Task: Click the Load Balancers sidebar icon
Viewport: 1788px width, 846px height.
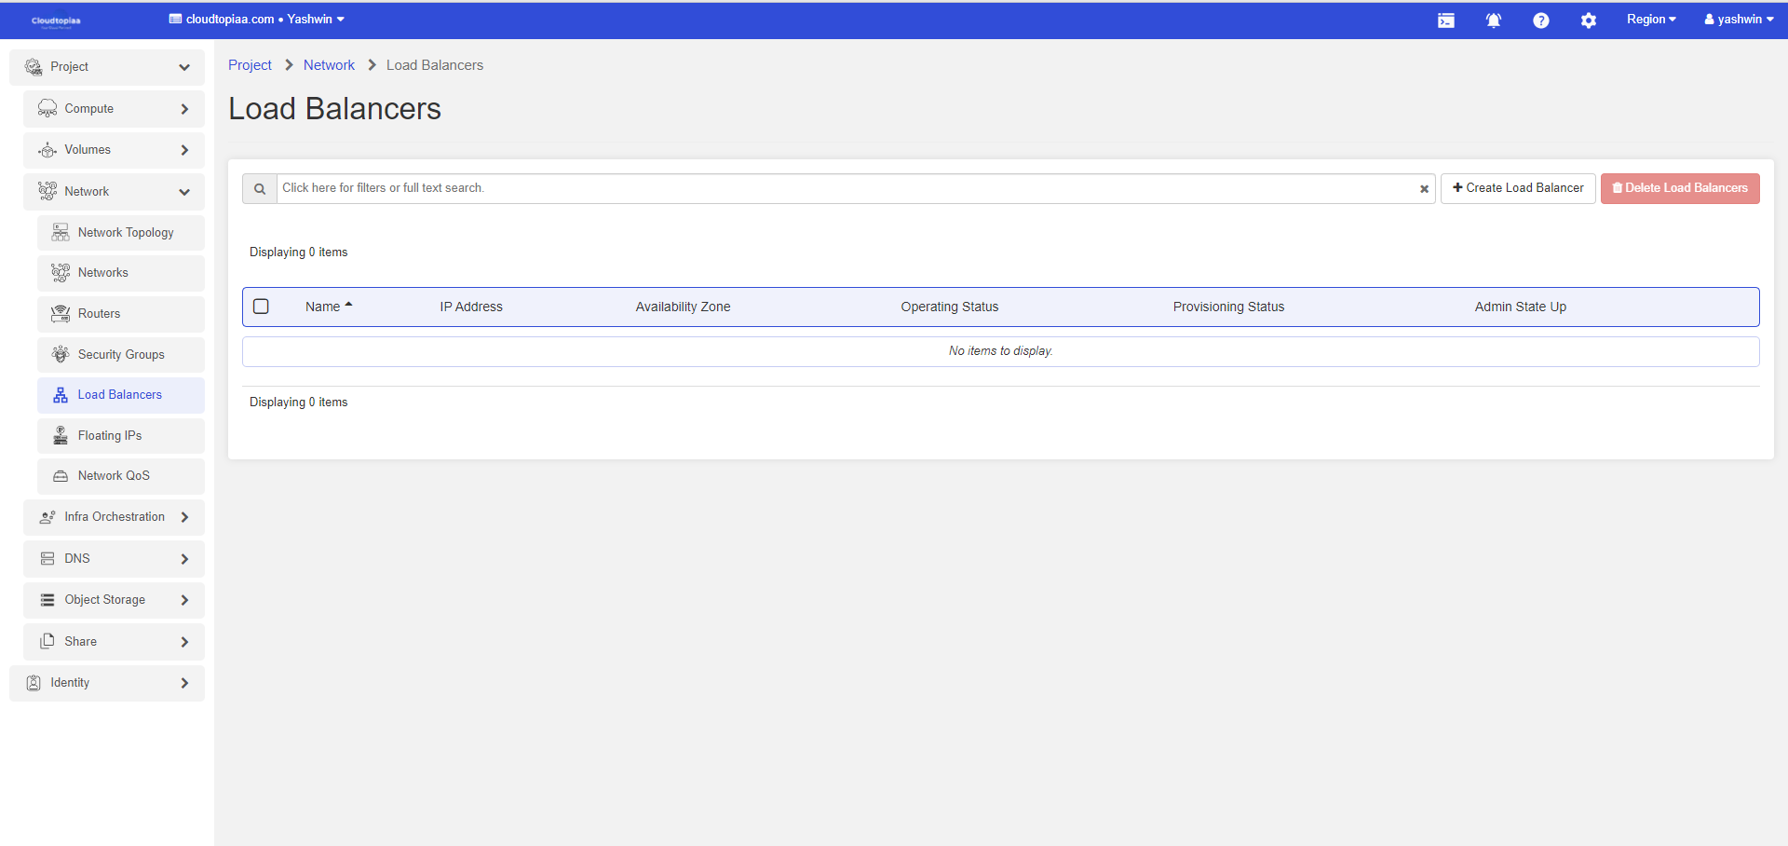Action: [x=61, y=395]
